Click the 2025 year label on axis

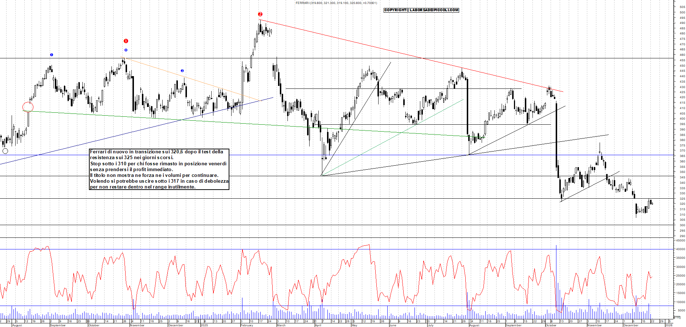[x=204, y=325]
